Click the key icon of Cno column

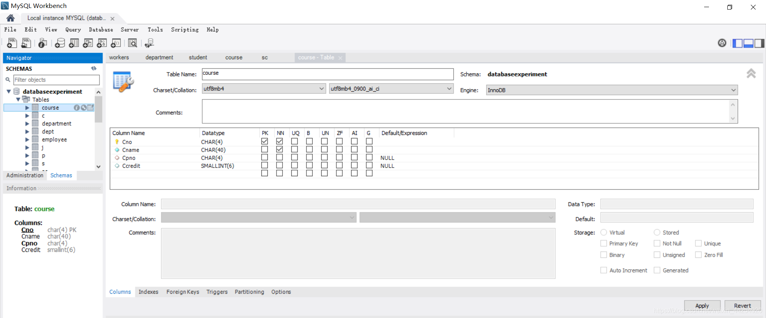(x=117, y=142)
